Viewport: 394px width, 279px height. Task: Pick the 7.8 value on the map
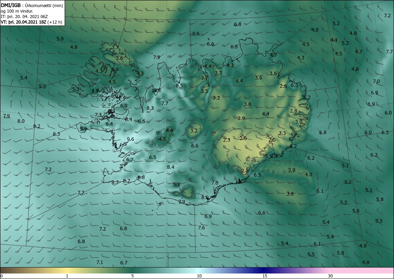(157, 91)
